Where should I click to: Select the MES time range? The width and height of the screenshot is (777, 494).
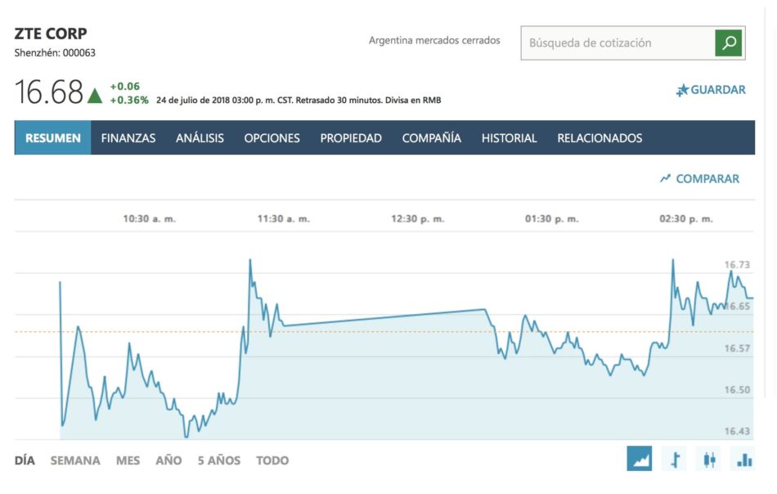click(128, 460)
